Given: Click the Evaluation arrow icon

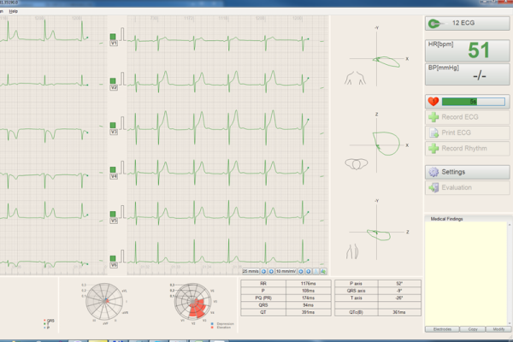Looking at the screenshot, I should (433, 187).
